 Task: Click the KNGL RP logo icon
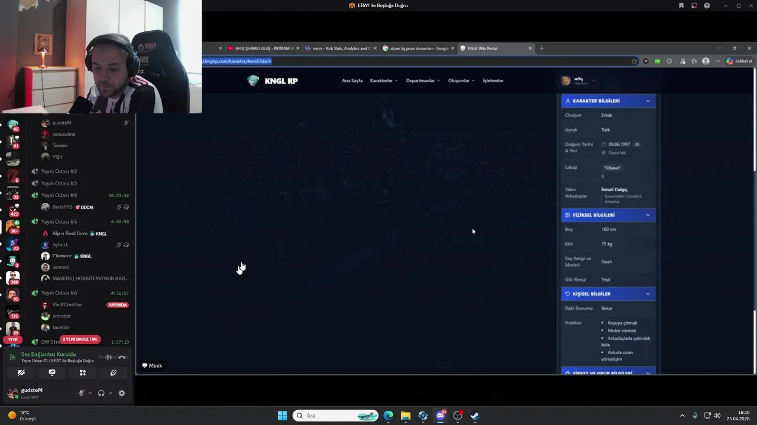point(253,81)
